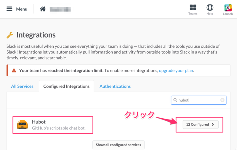Click the Menu label in the header

pos(22,9)
